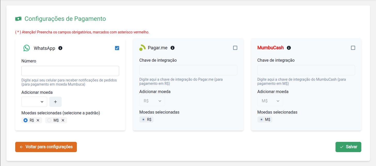
Task: Click the checkmark icon inside the Salvar button
Action: pyautogui.click(x=342, y=147)
